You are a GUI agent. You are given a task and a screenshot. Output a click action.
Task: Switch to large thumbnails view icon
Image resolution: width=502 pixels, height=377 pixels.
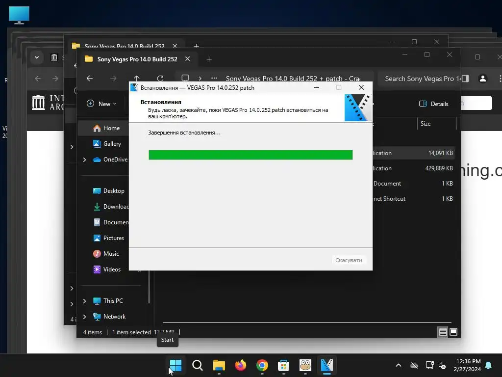(453, 332)
